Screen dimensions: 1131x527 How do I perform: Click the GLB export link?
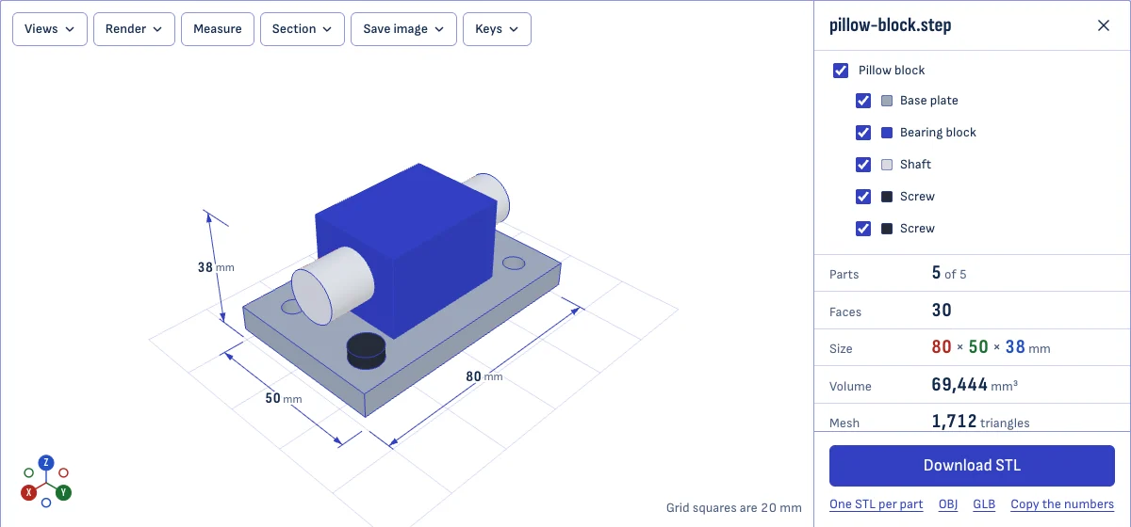[x=984, y=504]
